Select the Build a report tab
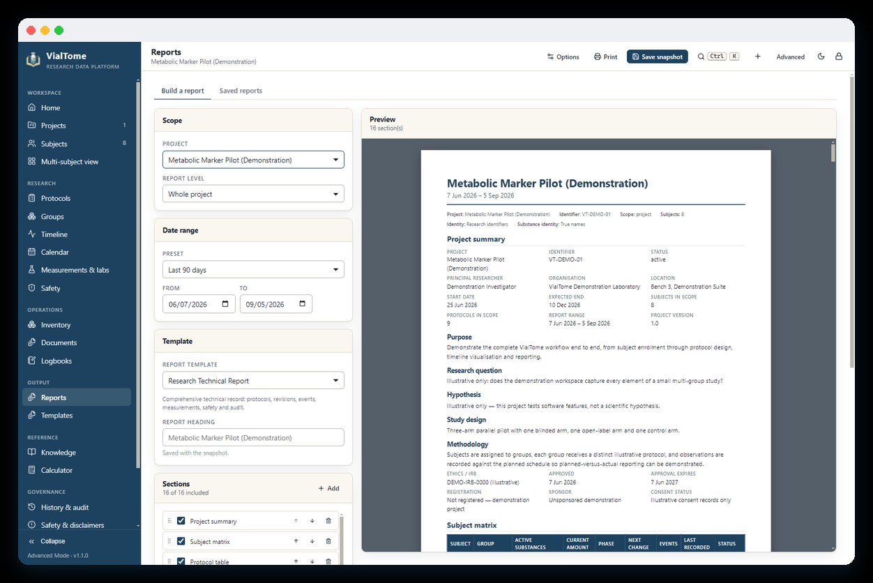This screenshot has height=583, width=873. pos(183,91)
